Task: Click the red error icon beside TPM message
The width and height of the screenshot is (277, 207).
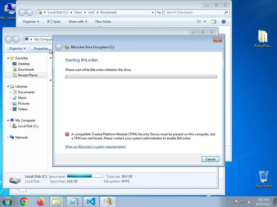Action: 67,134
